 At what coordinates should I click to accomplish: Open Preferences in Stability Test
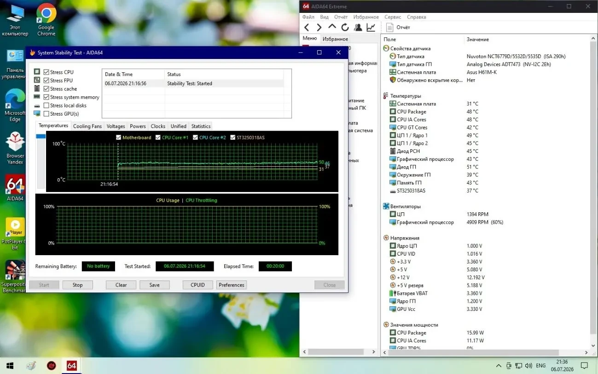[232, 285]
